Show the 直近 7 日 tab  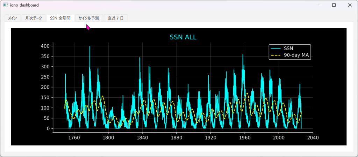pos(116,18)
